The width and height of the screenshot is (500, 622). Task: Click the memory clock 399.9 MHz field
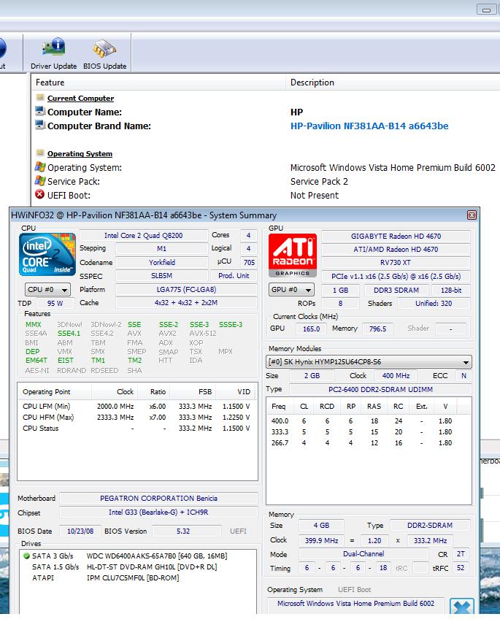[322, 540]
